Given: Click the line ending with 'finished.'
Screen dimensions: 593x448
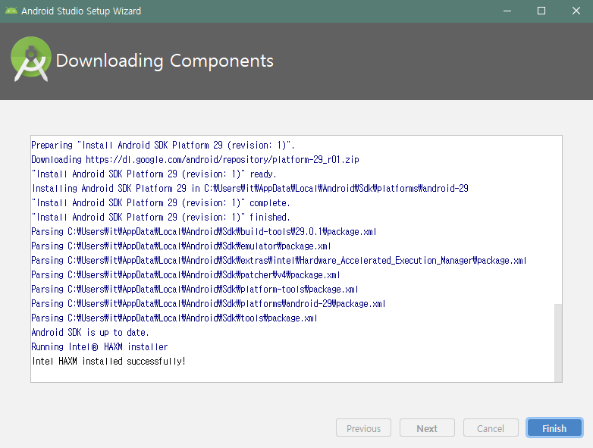Looking at the screenshot, I should [161, 217].
